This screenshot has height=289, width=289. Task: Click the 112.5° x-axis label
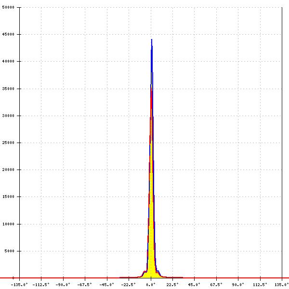tap(260, 285)
